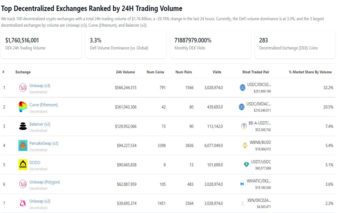Click the Most Traded Pair column header
Image resolution: width=338 pixels, height=213 pixels.
pyautogui.click(x=256, y=72)
